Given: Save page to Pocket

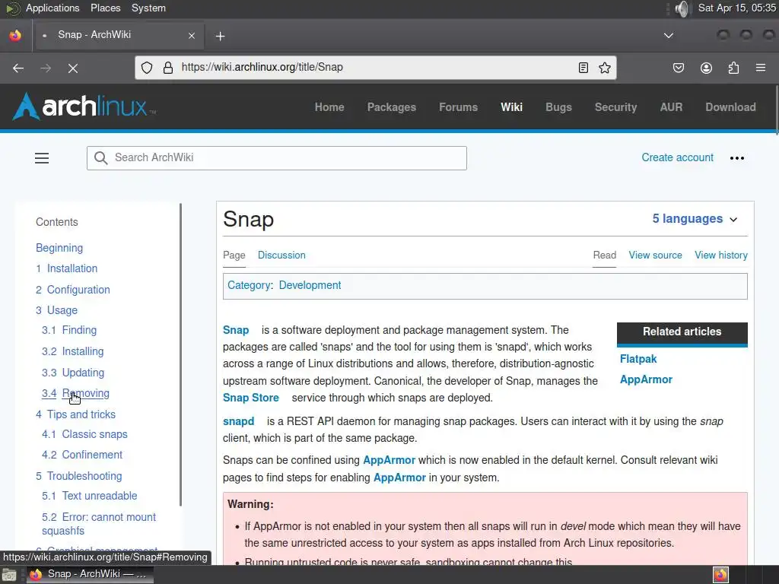Looking at the screenshot, I should pyautogui.click(x=678, y=68).
